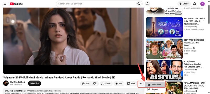
Task: Click the Create button
Action: coord(184,4)
